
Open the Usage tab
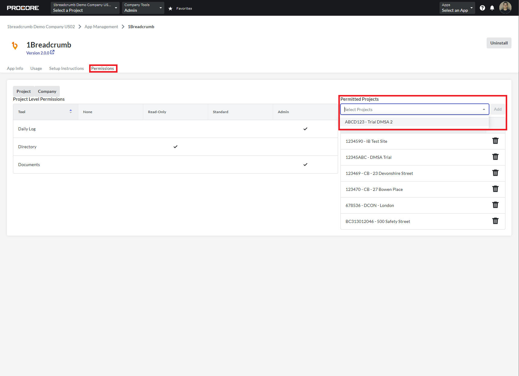coord(36,68)
